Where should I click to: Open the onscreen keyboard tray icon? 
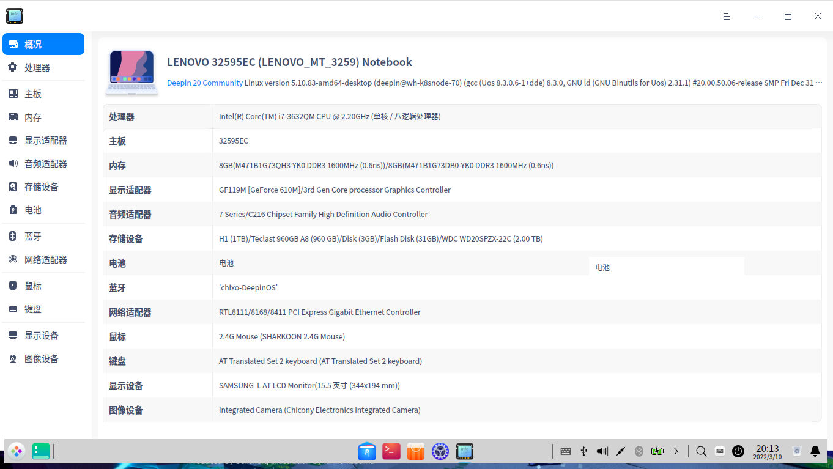point(720,451)
